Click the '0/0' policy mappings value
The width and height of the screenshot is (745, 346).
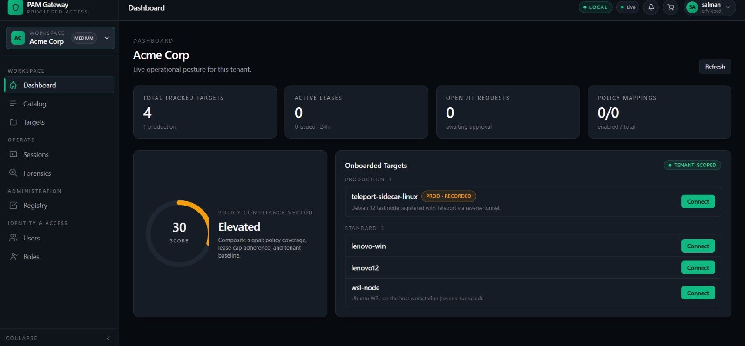pyautogui.click(x=608, y=113)
